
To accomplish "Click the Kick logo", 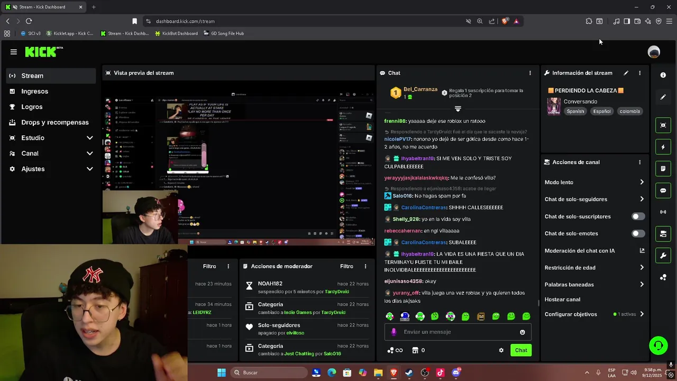I will pyautogui.click(x=44, y=52).
